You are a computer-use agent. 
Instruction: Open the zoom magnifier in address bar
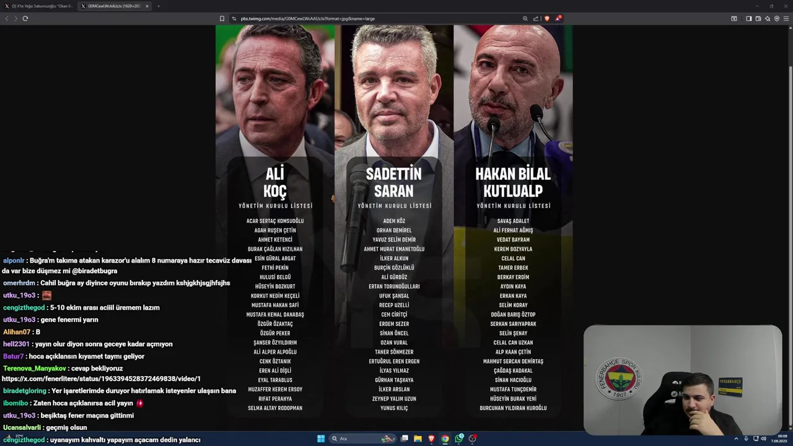click(525, 19)
